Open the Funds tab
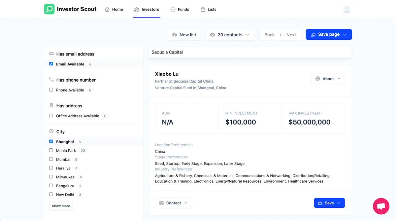The height and width of the screenshot is (220, 396). pos(180,9)
